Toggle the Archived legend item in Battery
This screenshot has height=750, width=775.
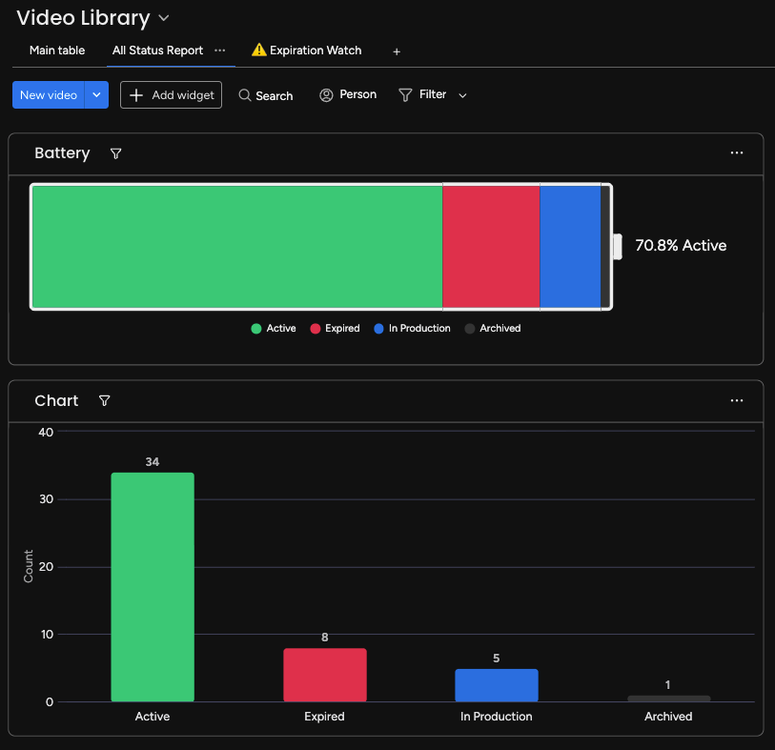point(493,329)
